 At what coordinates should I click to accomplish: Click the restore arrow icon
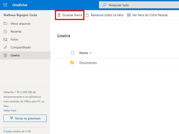click(x=87, y=15)
